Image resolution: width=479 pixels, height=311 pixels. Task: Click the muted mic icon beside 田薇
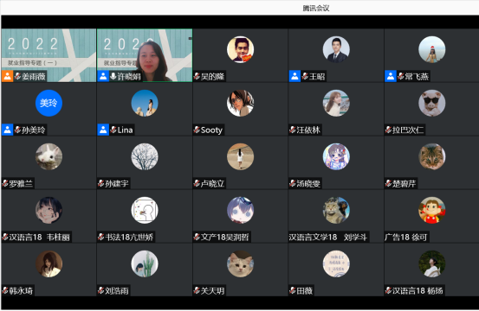click(293, 290)
